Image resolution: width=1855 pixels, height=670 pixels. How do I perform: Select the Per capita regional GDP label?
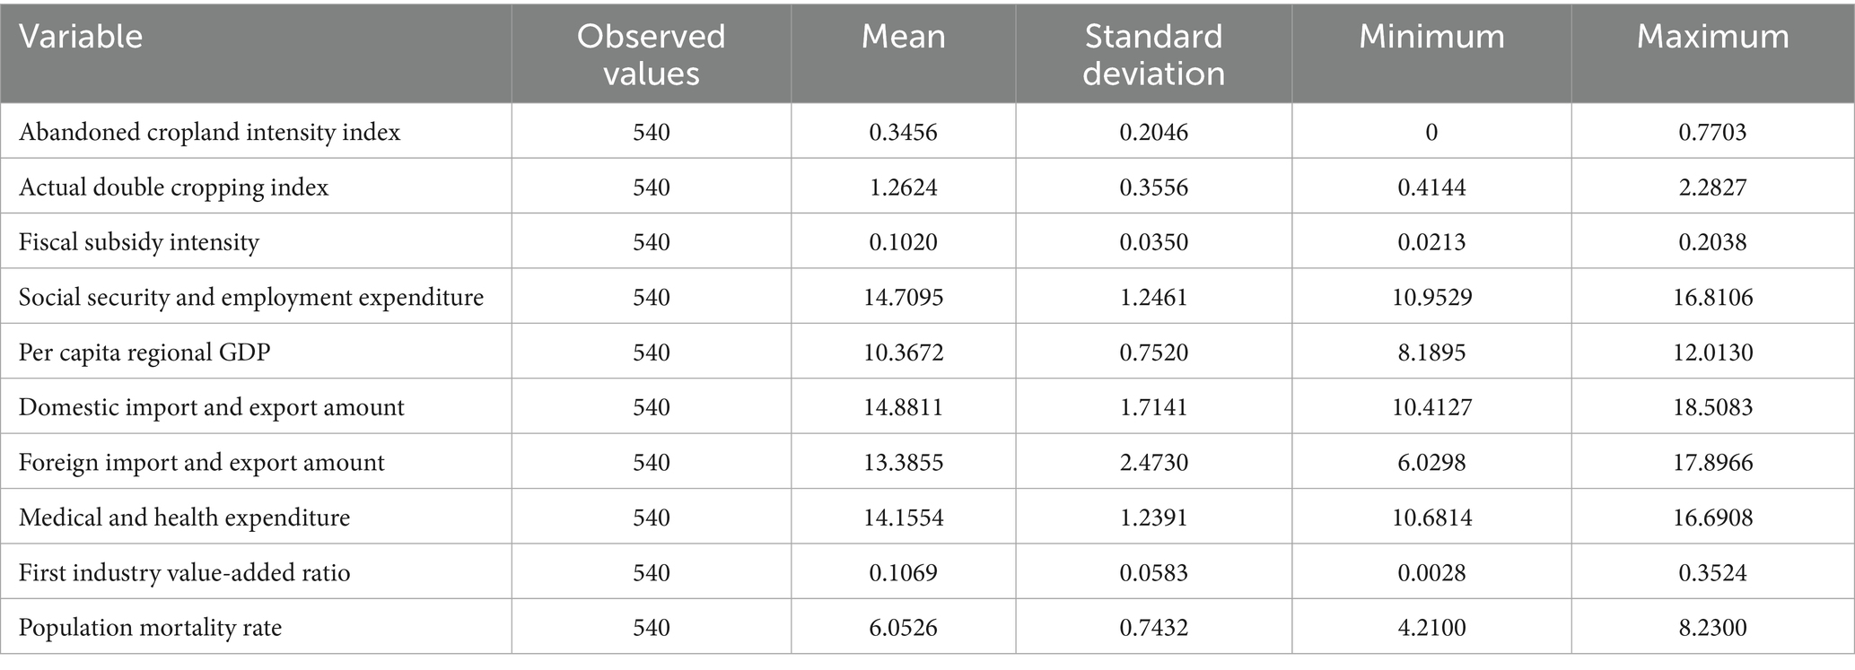coord(144,352)
